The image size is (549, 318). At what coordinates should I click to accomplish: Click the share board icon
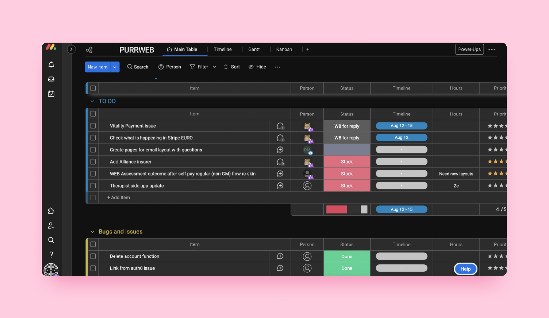[89, 50]
